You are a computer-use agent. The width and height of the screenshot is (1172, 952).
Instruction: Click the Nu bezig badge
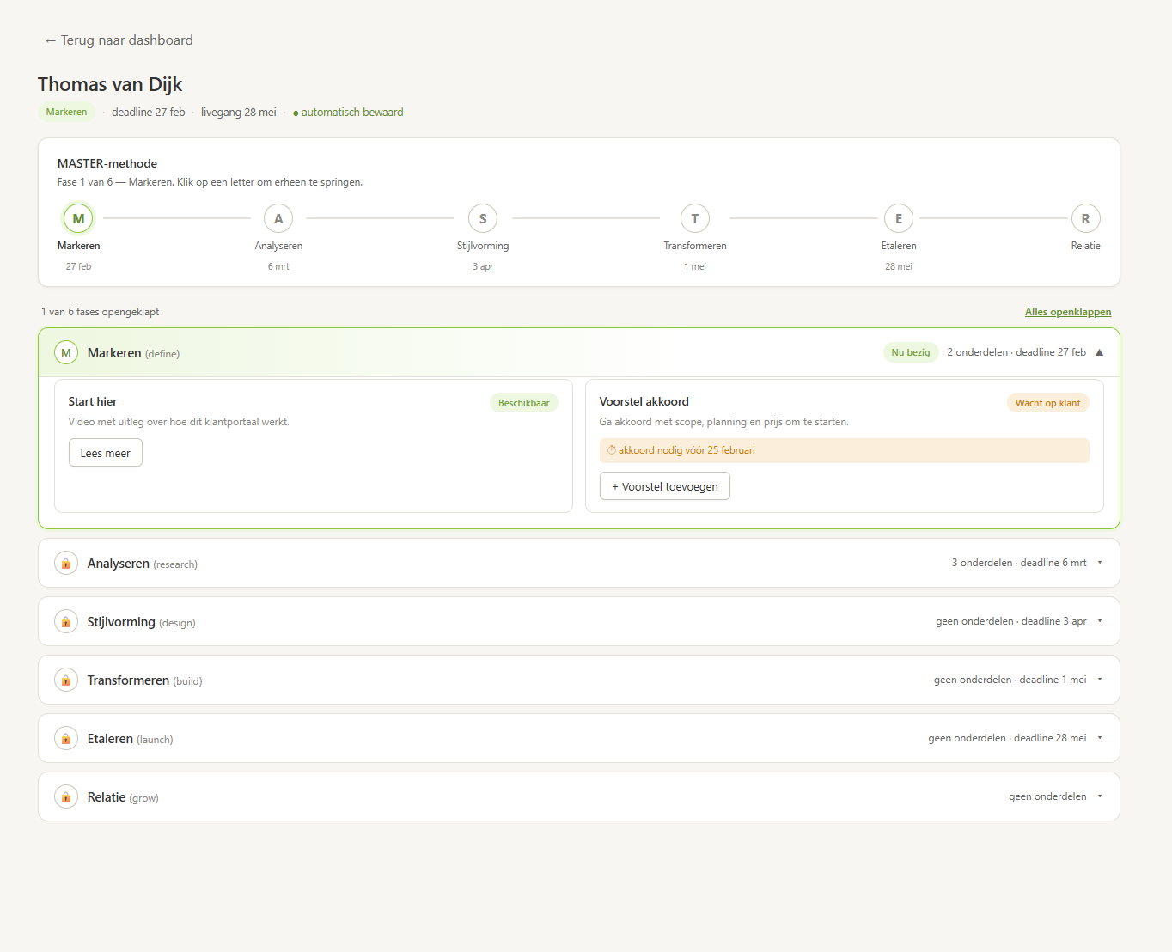coord(911,352)
